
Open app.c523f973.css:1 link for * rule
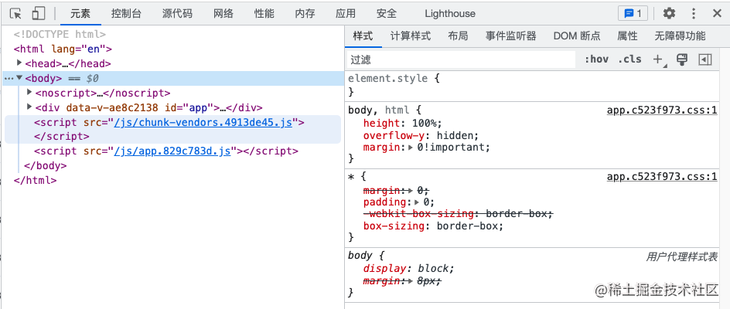(662, 177)
